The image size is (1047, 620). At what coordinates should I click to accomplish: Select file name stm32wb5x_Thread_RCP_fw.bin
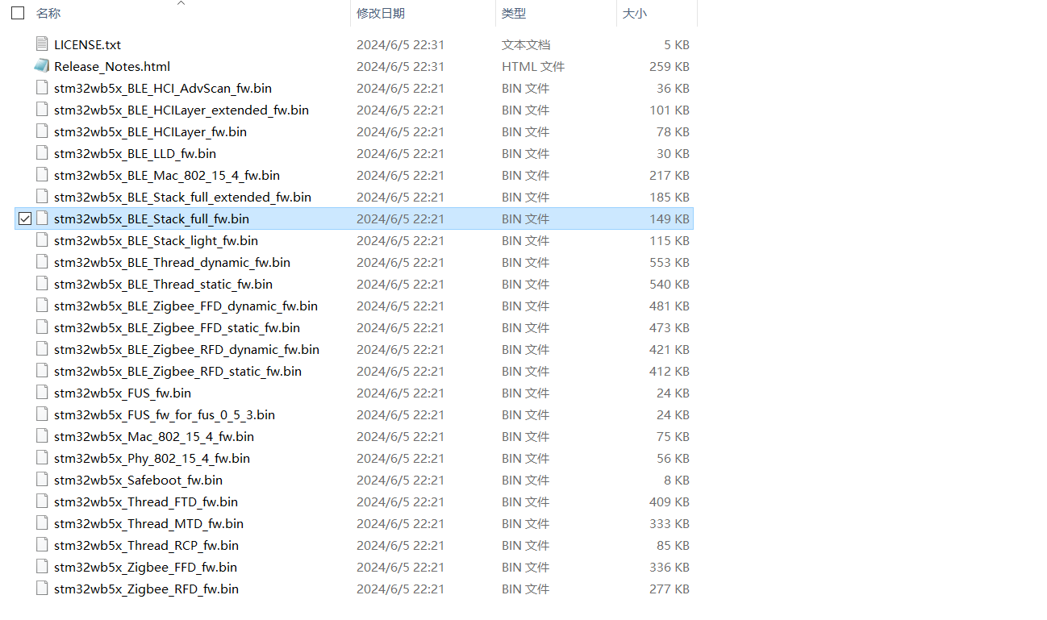[146, 546]
